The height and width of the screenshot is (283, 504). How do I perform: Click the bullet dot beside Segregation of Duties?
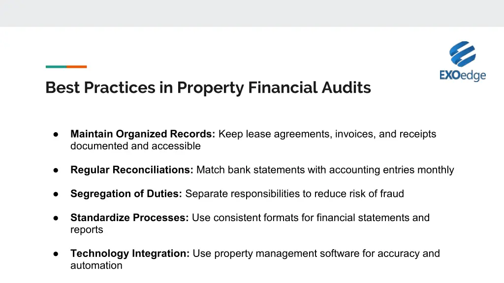57,194
